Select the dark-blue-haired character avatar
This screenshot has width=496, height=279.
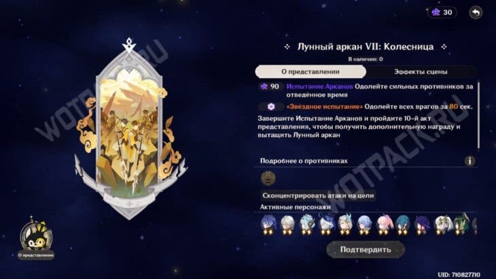click(268, 224)
